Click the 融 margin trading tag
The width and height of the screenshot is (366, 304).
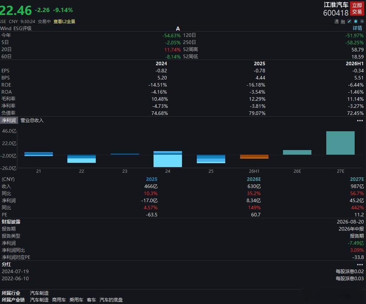click(x=343, y=22)
